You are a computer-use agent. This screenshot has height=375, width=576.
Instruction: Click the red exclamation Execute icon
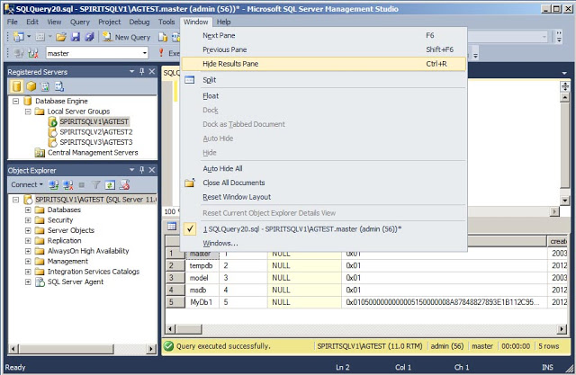coord(161,53)
